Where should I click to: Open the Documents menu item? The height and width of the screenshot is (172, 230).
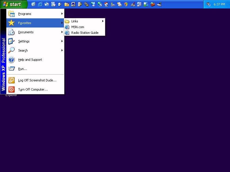[26, 32]
